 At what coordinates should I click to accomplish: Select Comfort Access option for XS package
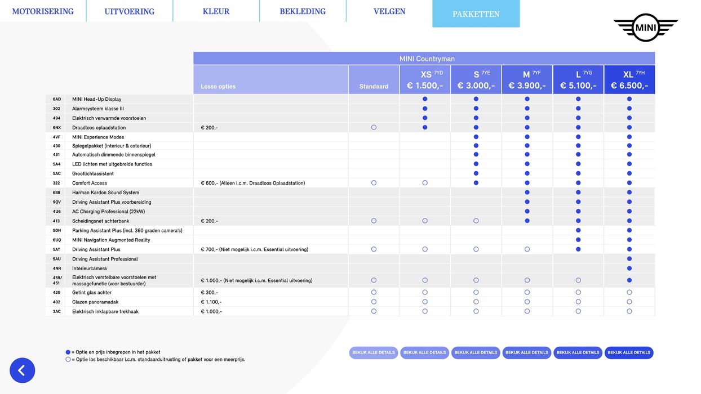coord(425,183)
